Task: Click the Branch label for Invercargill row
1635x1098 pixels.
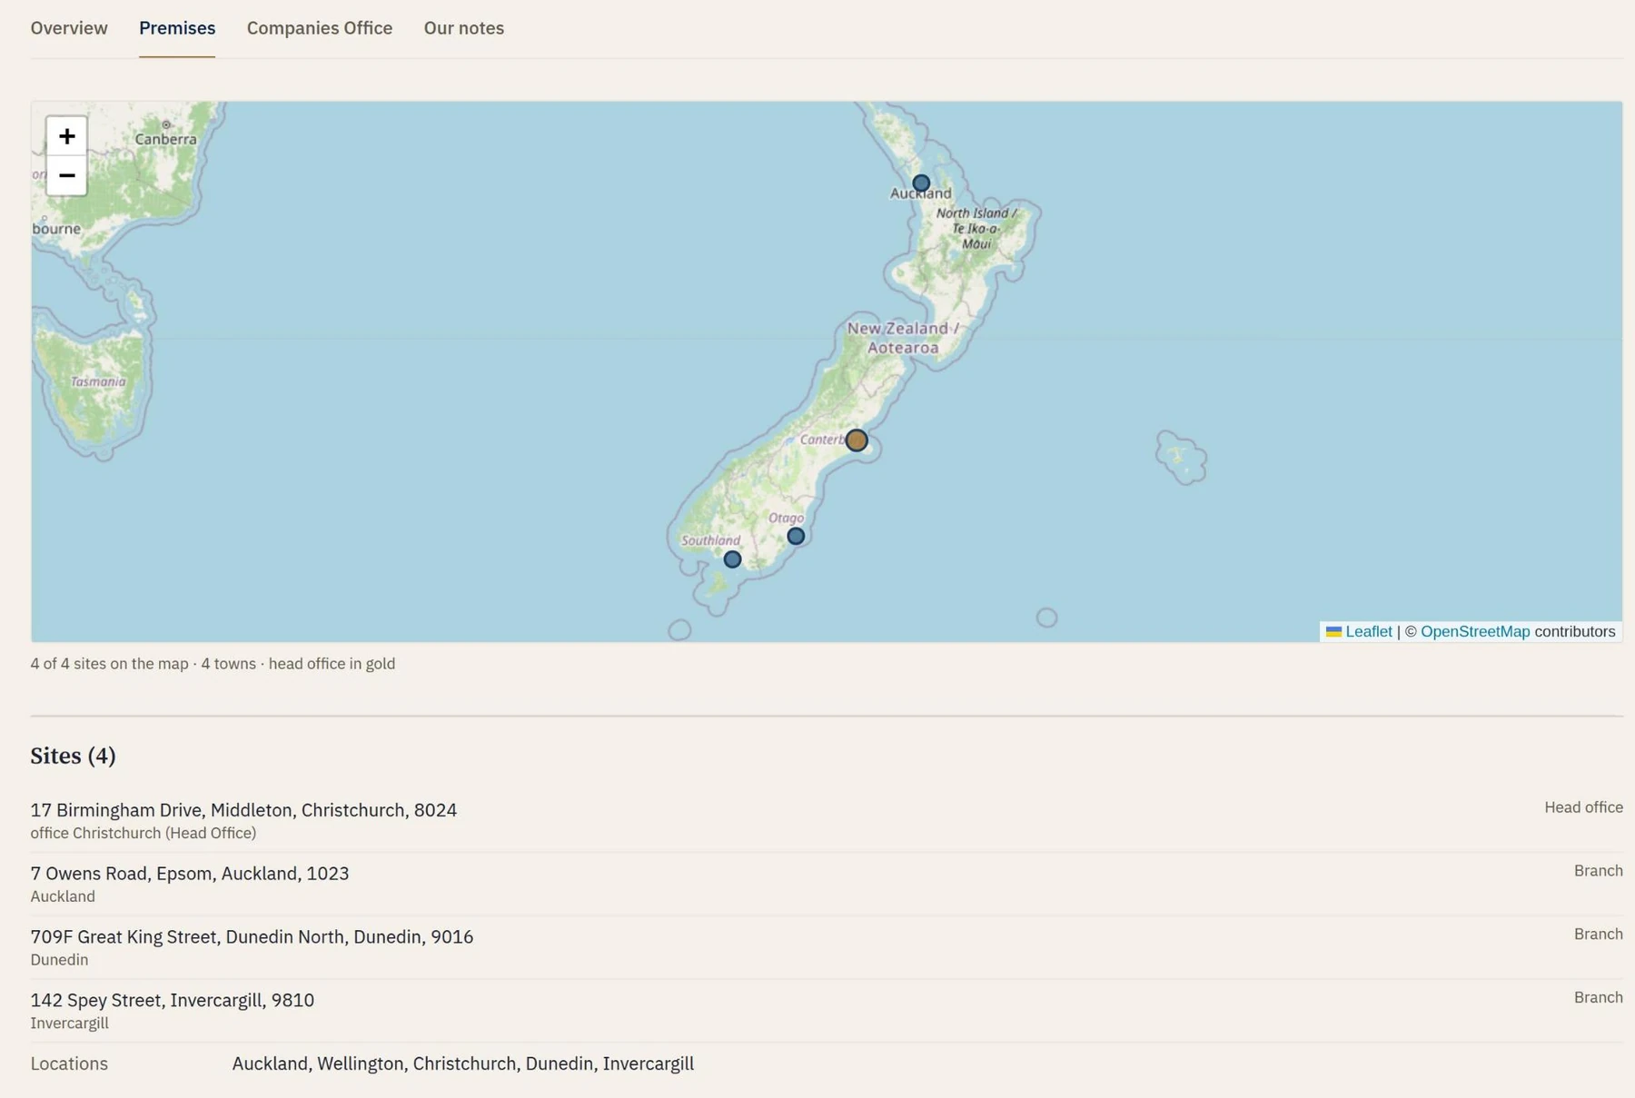Action: point(1598,998)
